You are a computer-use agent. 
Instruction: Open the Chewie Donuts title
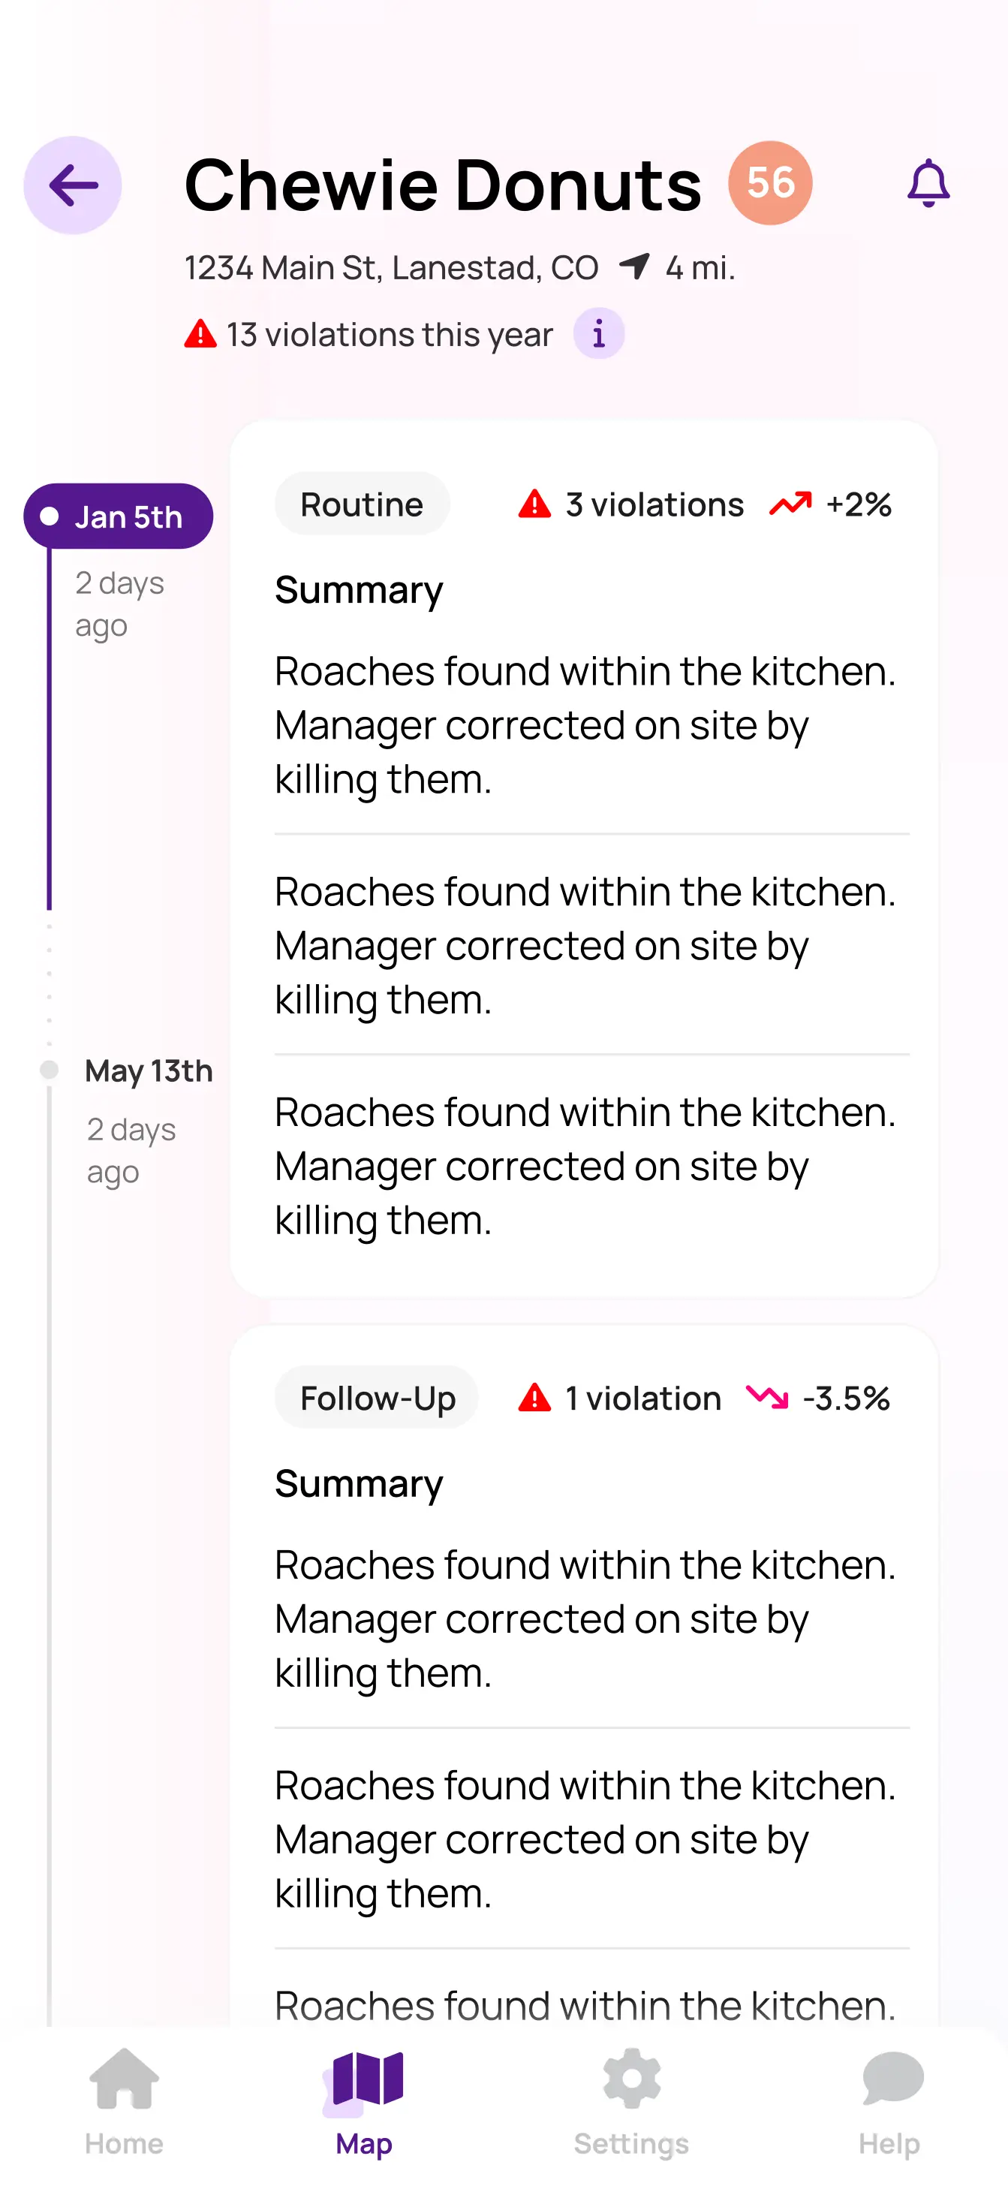pyautogui.click(x=442, y=183)
